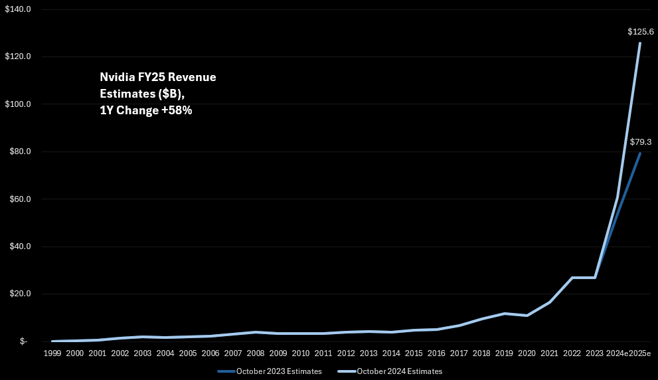658x380 pixels.
Task: Click the 2022 x-axis label
Action: point(572,353)
